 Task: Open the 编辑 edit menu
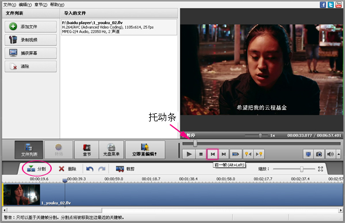coord(25,5)
